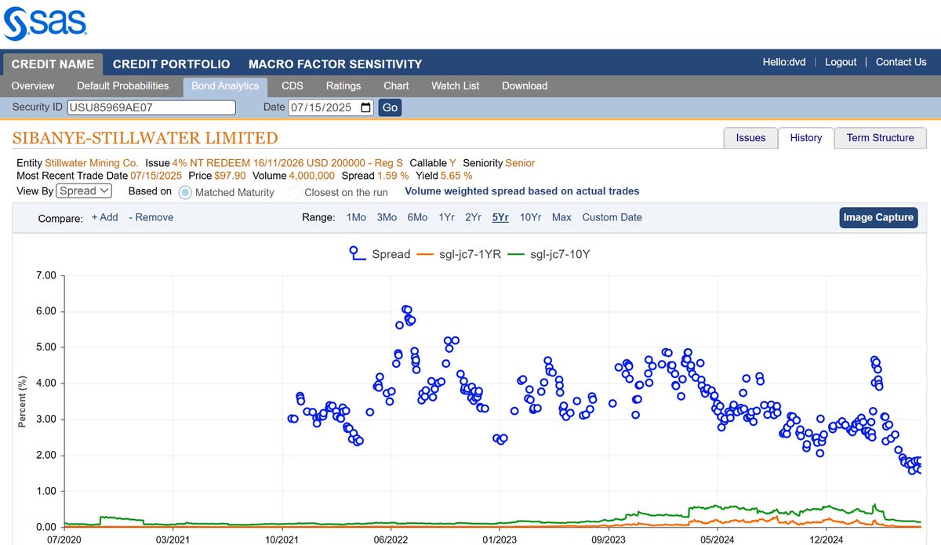Click the Volume 4,000,000 value
Viewport: 941px width, 545px height.
pos(312,176)
